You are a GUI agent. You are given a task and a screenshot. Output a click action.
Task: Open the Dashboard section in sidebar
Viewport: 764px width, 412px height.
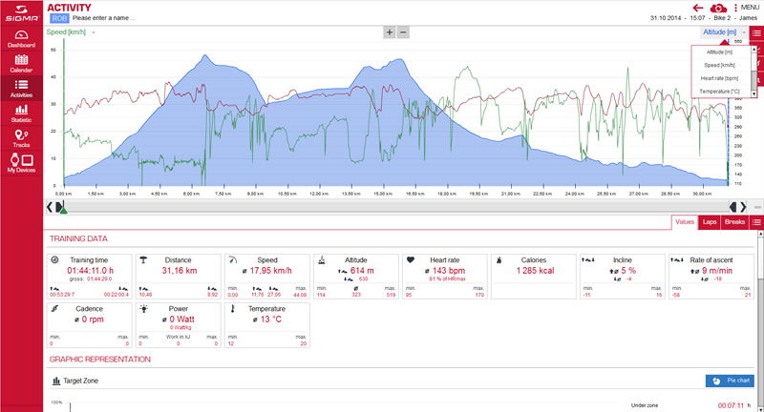click(21, 39)
